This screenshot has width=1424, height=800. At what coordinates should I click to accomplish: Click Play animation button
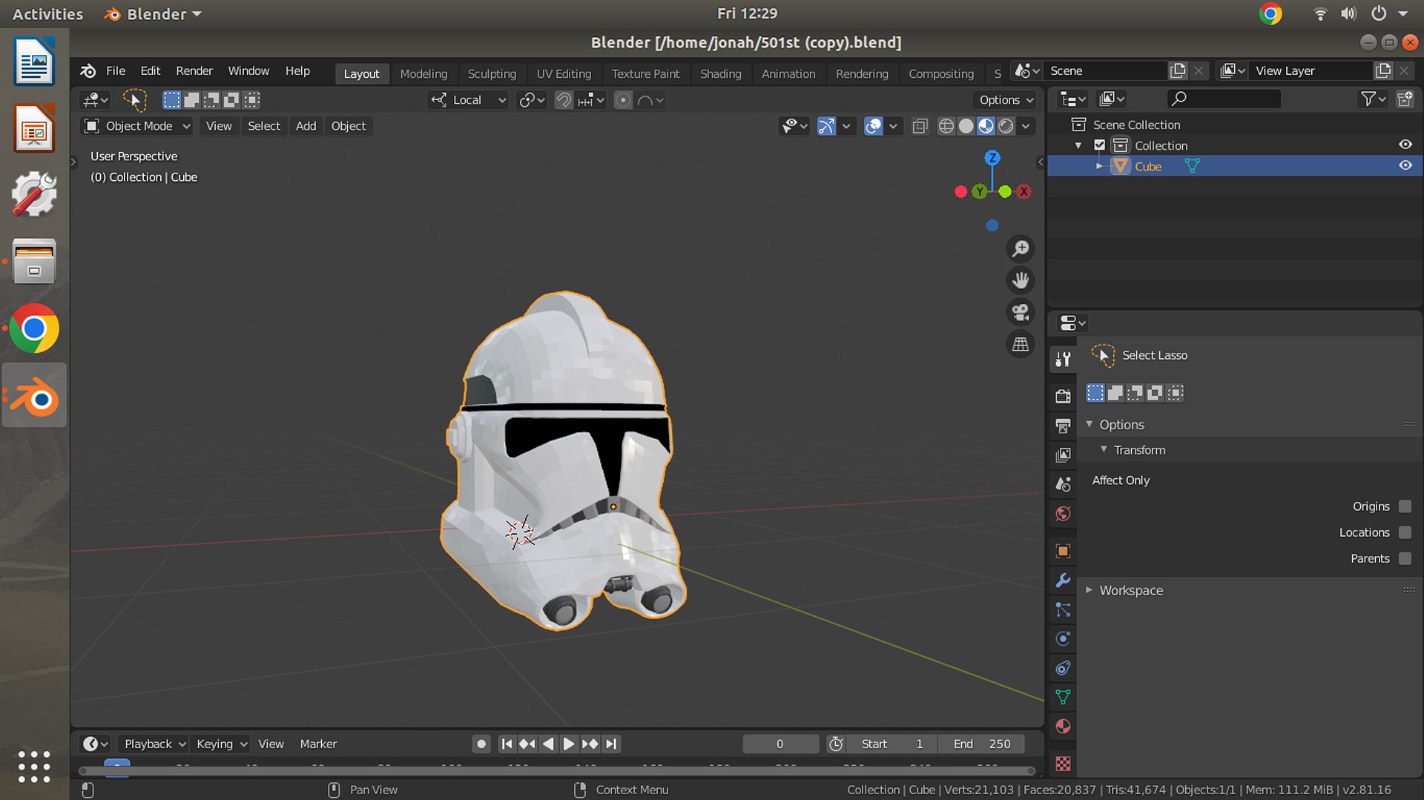coord(569,744)
